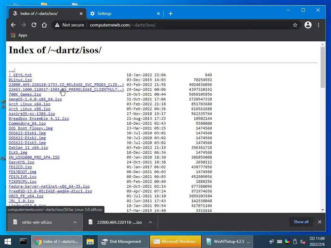Image resolution: width=331 pixels, height=248 pixels.
Task: Go back using the browser back arrow
Action: 13,25
